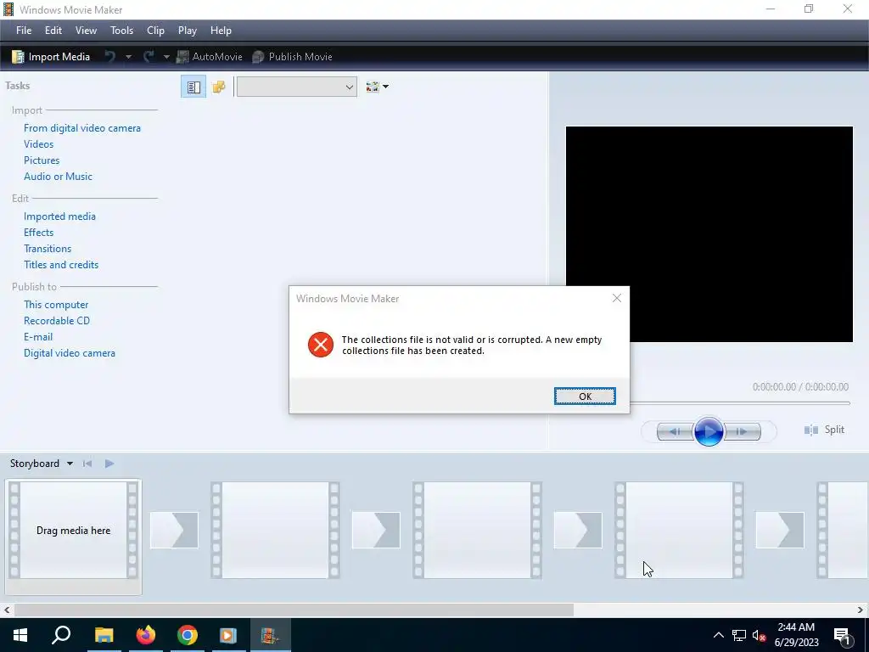The width and height of the screenshot is (869, 652).
Task: Open the File menu
Action: pos(23,31)
